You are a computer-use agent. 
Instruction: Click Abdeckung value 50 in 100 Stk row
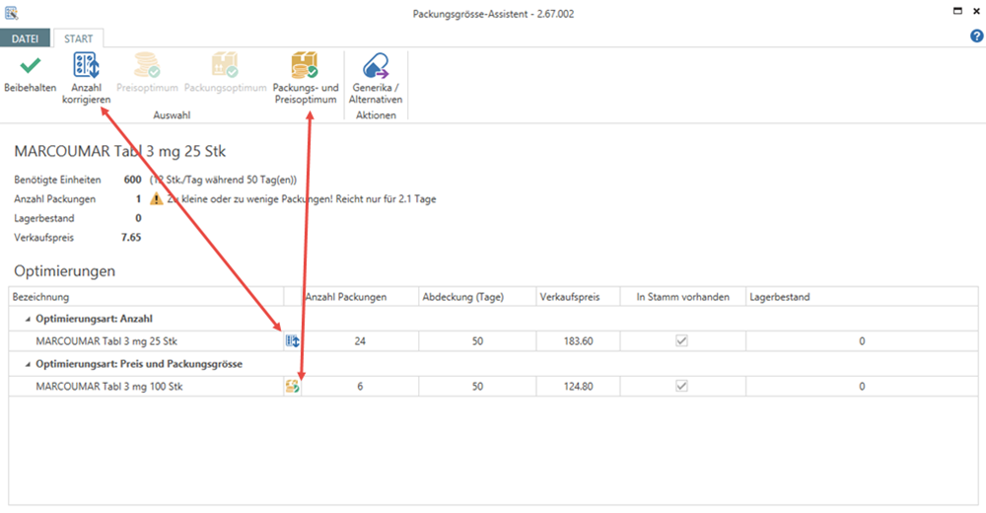(x=477, y=387)
